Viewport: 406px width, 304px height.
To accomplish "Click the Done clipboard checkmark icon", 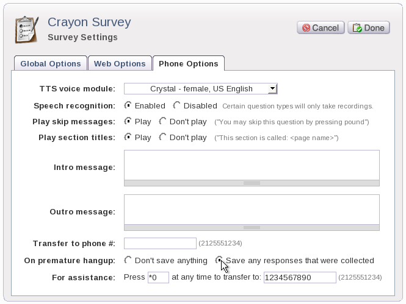I will point(357,28).
